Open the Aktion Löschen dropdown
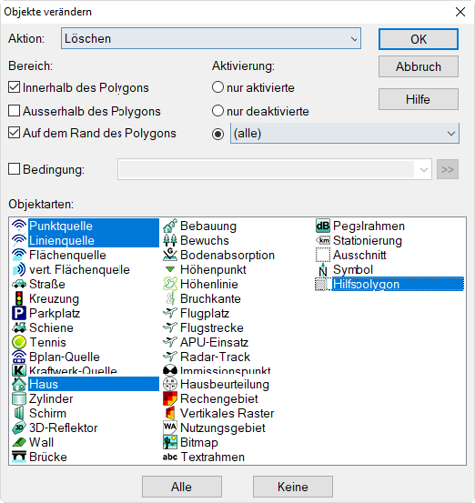The image size is (475, 503). (211, 38)
